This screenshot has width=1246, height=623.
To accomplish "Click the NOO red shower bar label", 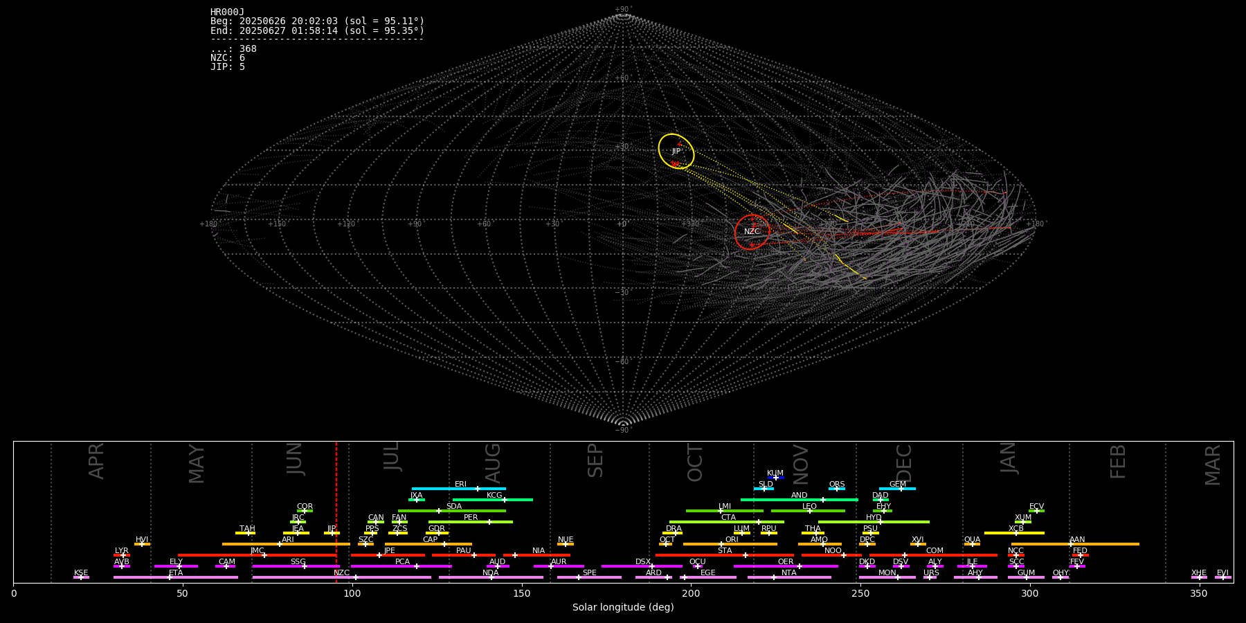I will click(833, 551).
